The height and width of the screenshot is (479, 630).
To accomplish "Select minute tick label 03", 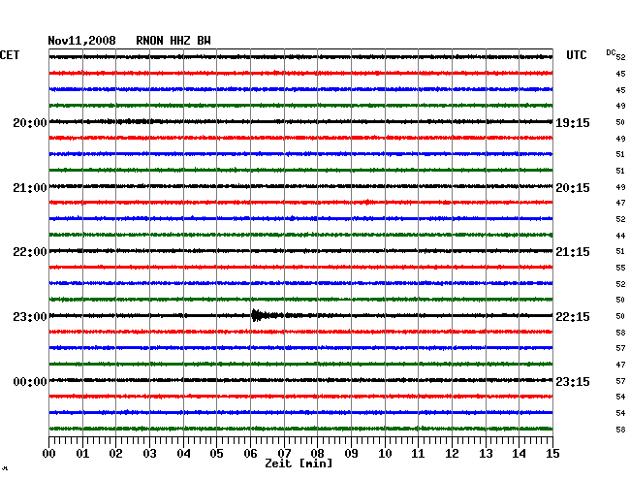I will [x=149, y=454].
